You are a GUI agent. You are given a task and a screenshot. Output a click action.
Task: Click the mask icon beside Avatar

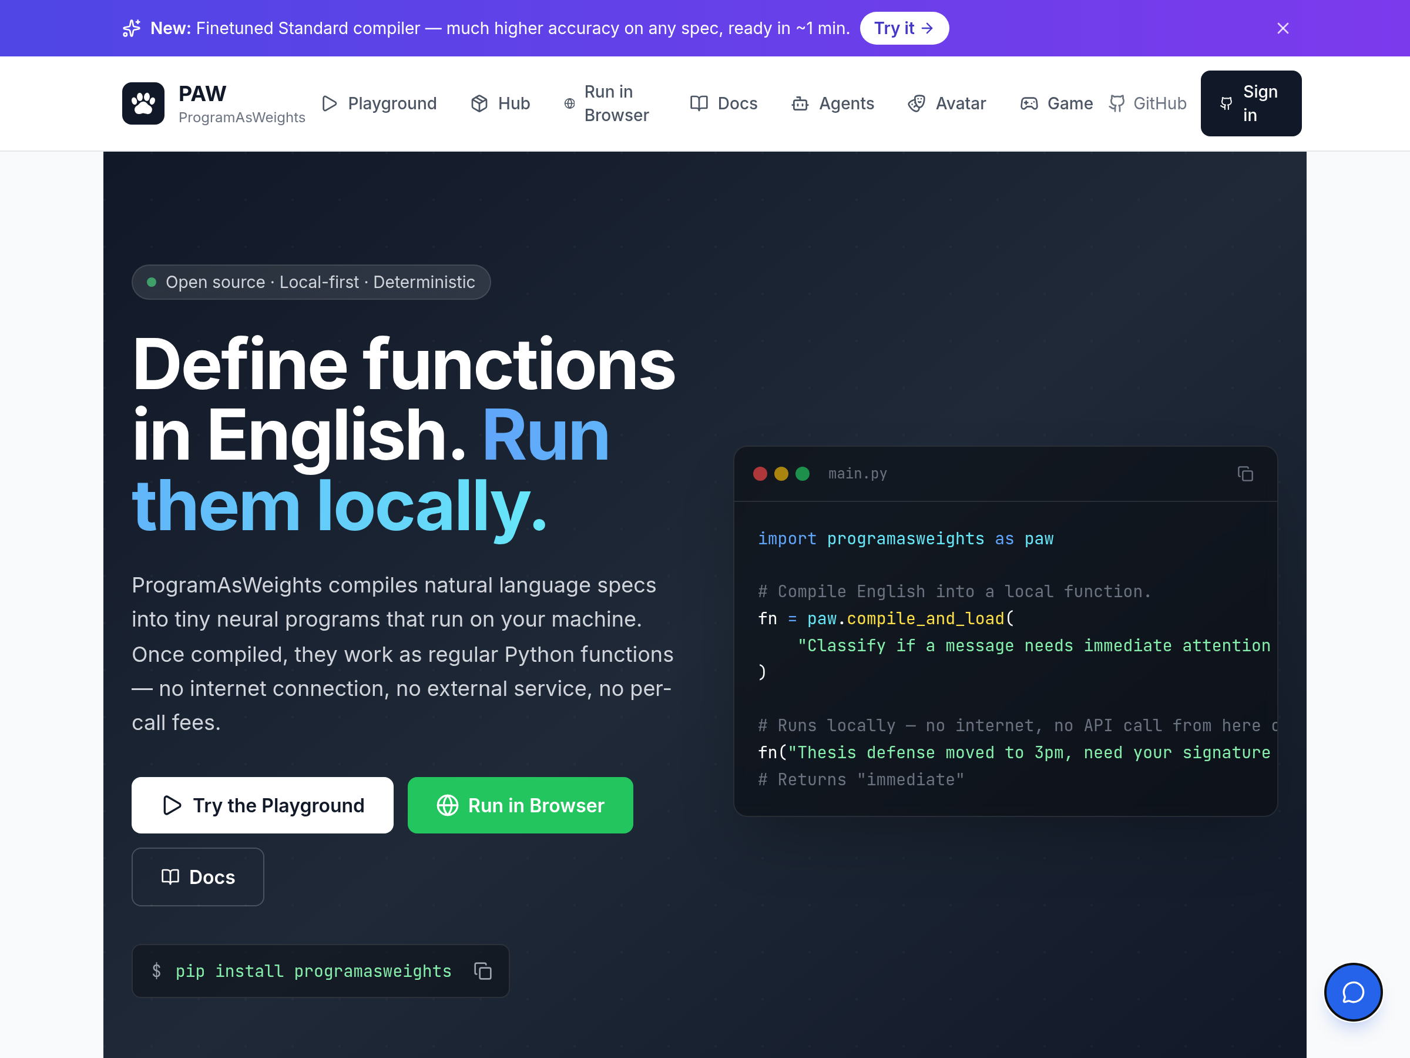916,103
